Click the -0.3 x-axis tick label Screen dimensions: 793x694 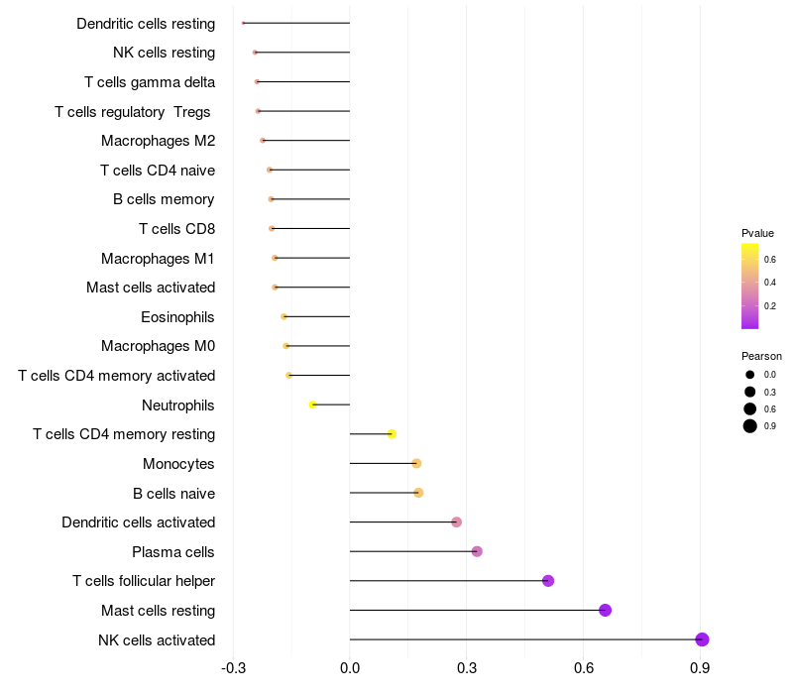pos(233,668)
